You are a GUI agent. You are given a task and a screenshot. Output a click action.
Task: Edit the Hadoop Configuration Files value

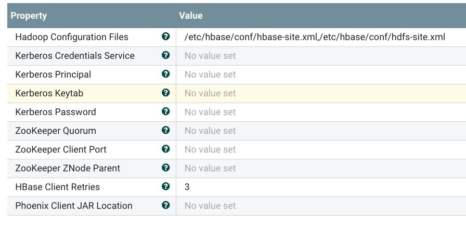(x=315, y=37)
